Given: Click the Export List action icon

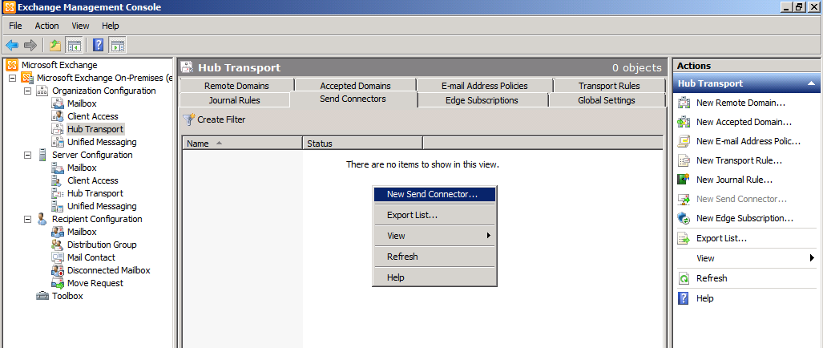Looking at the screenshot, I should click(x=684, y=238).
